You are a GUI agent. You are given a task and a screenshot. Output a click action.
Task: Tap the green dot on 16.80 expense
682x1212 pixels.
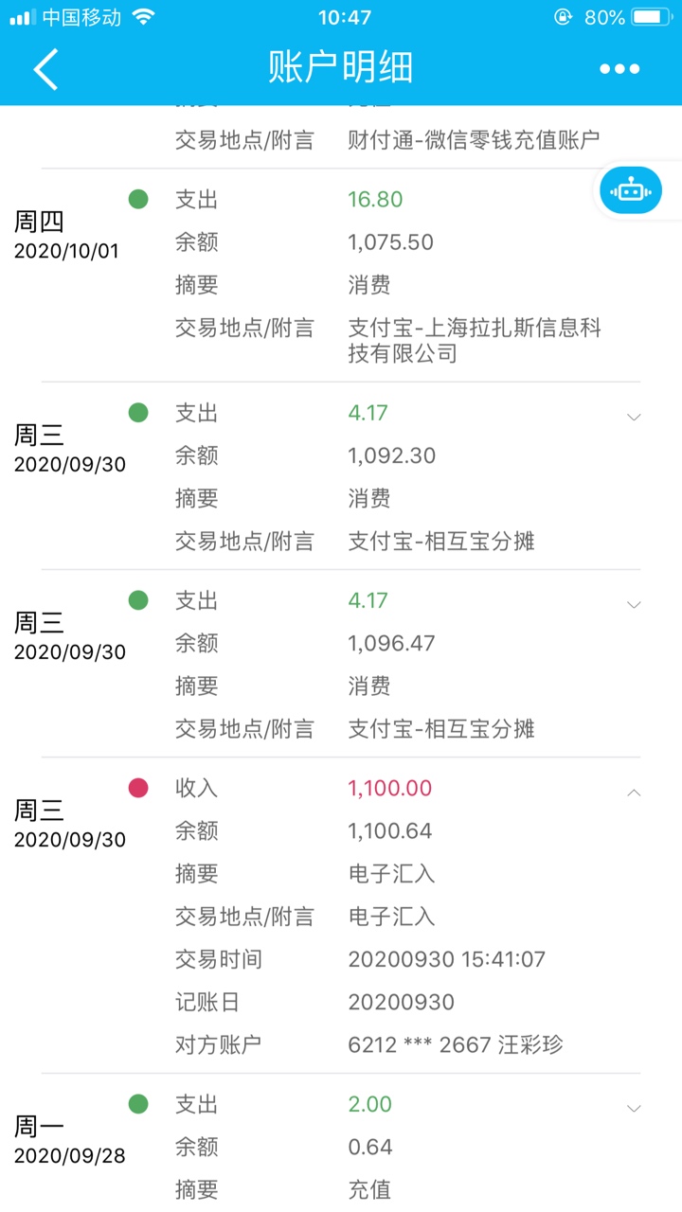138,199
